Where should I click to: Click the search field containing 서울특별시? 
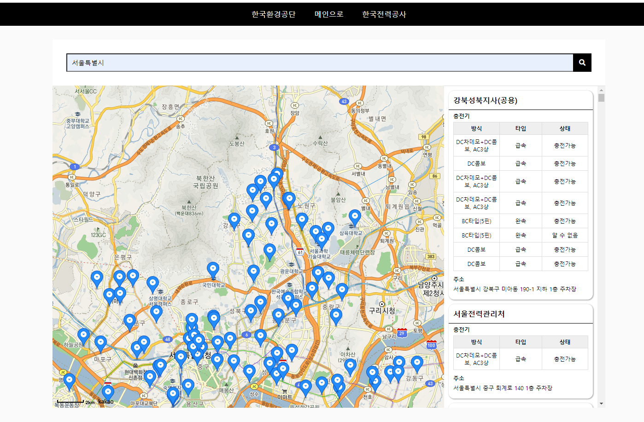click(320, 63)
